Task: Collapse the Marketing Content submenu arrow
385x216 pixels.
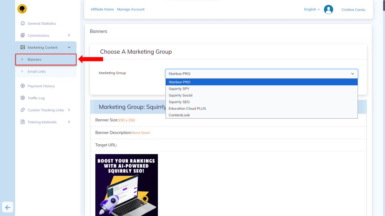Action: pos(69,47)
